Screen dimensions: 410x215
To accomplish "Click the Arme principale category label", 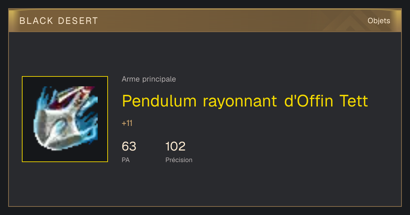I will [149, 79].
